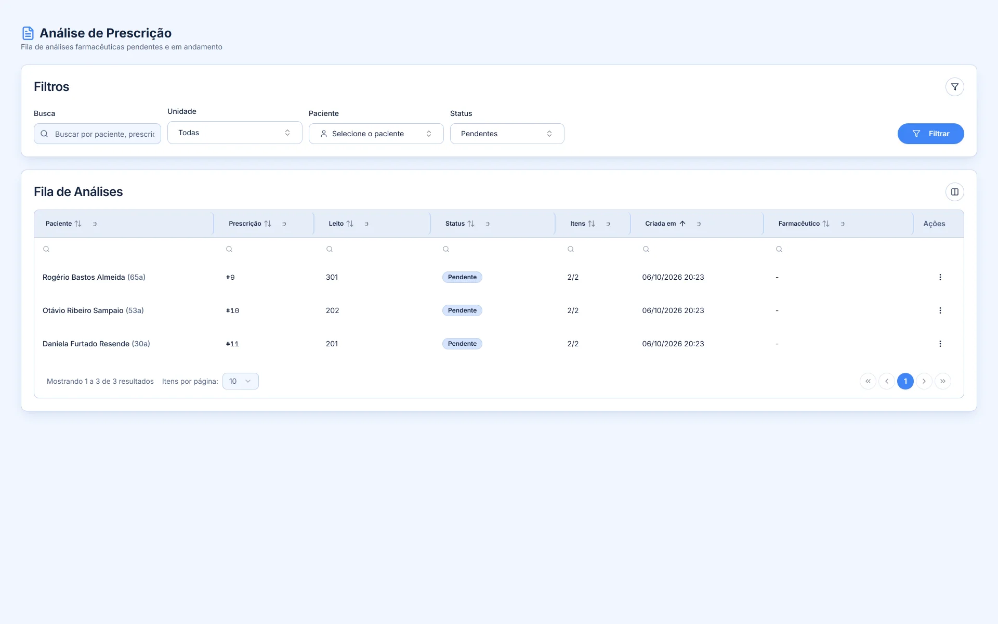This screenshot has height=624, width=998.
Task: Open the Status dropdown showing Pendentes
Action: [x=507, y=134]
